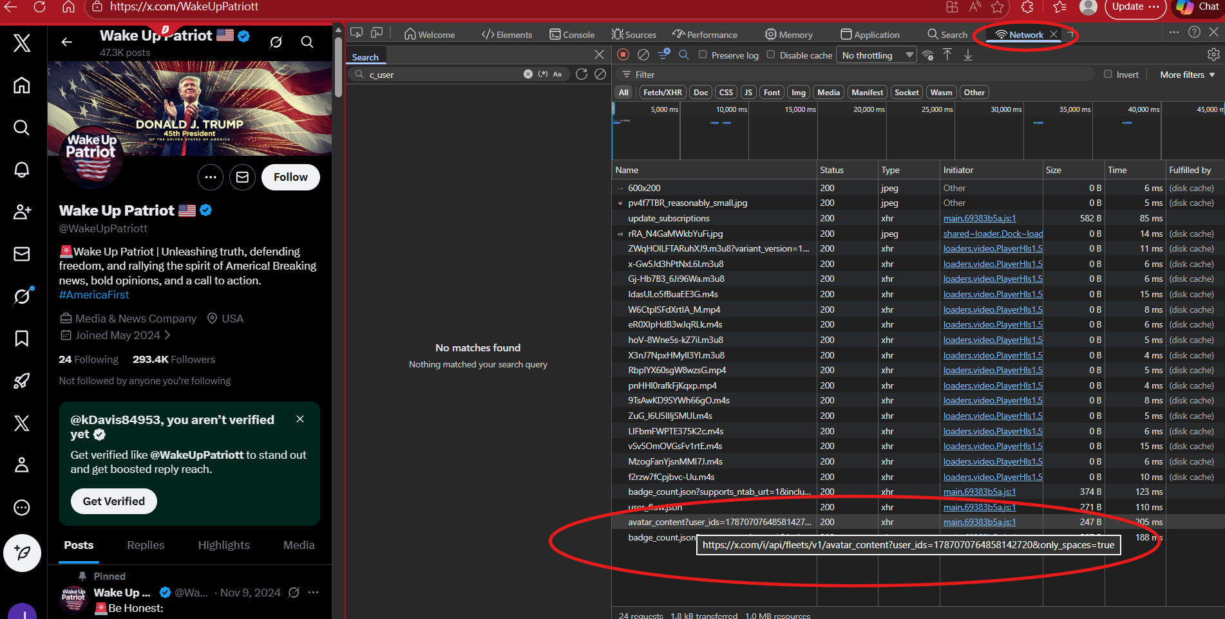This screenshot has width=1225, height=619.
Task: Open pinned post more options ellipsis
Action: 314,593
